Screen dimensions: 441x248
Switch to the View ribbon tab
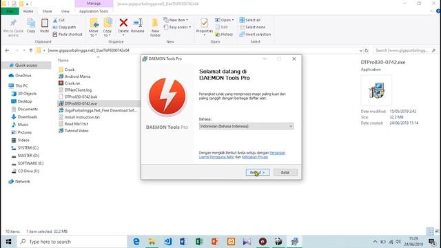point(65,11)
